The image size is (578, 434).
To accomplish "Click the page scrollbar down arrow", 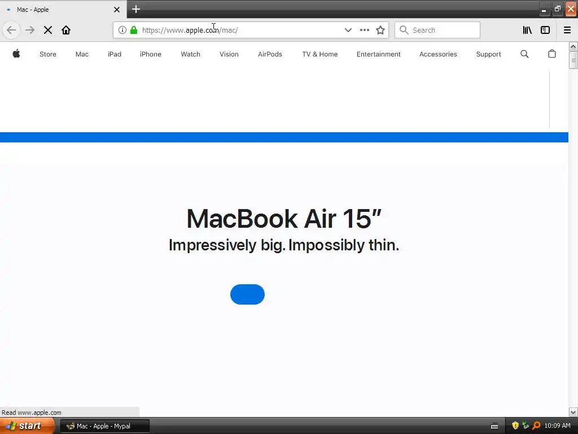I will 573,412.
